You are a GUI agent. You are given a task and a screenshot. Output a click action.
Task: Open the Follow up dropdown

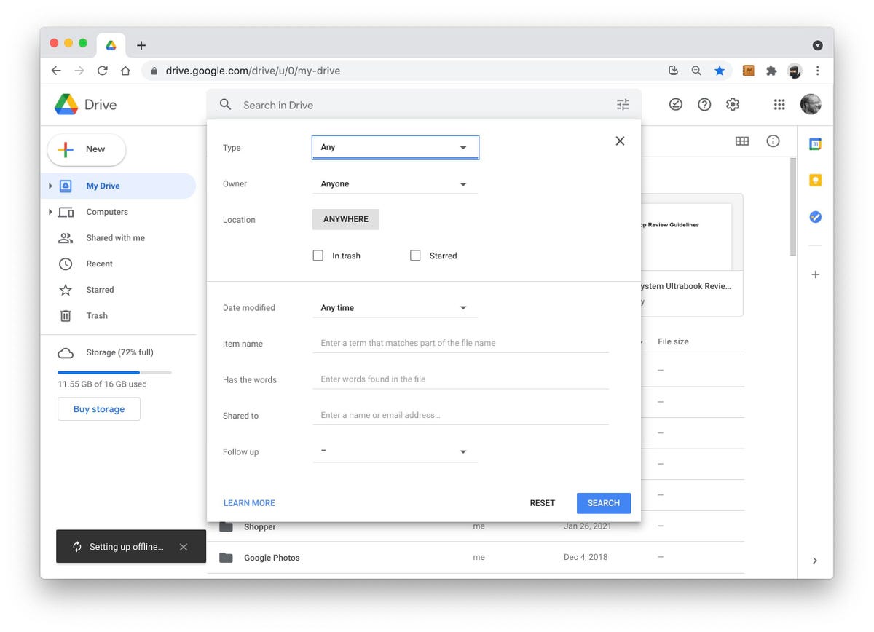coord(395,451)
